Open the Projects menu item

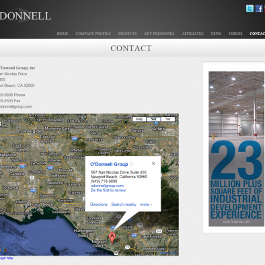tap(128, 34)
